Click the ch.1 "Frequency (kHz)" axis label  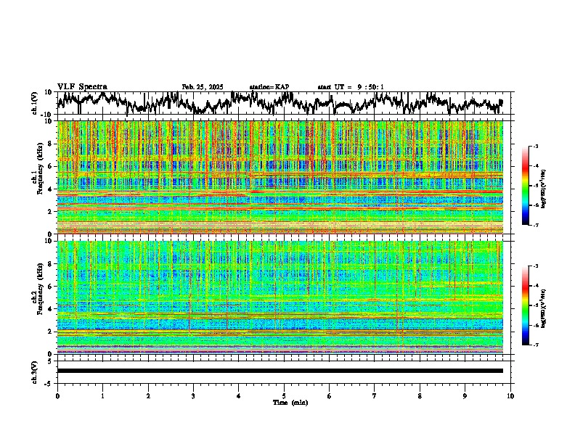40,168
